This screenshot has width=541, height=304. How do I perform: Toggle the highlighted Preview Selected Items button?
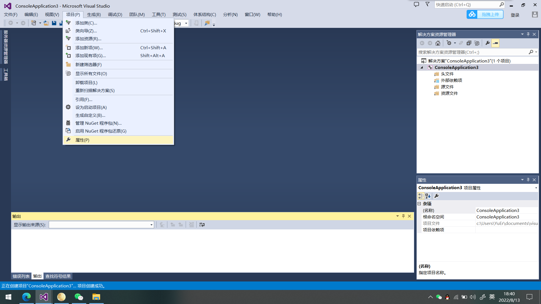pos(495,43)
